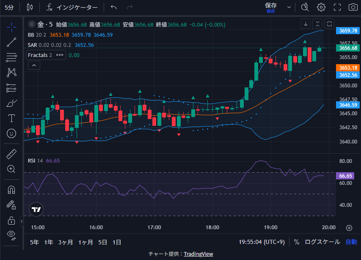
Task: Select the 5日 date range
Action: (x=102, y=242)
